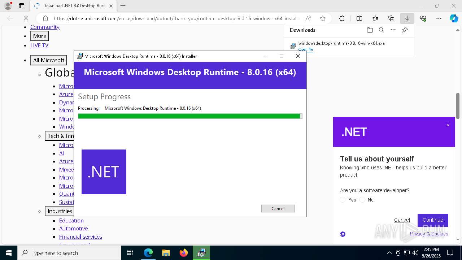Open the Education link
The height and width of the screenshot is (260, 462).
pos(71,220)
